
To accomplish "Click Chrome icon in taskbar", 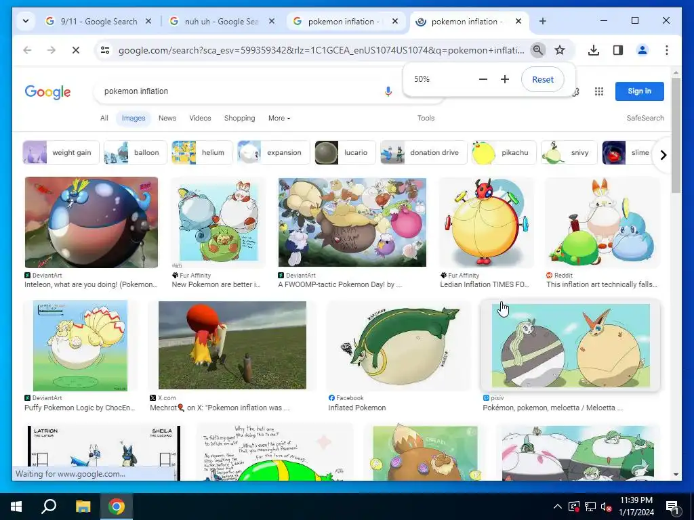I will click(x=117, y=506).
